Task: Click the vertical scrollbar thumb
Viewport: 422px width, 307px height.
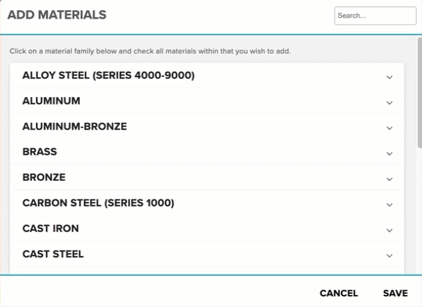Action: click(419, 93)
